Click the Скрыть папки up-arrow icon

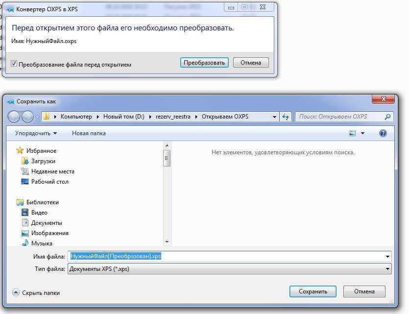pos(16,292)
